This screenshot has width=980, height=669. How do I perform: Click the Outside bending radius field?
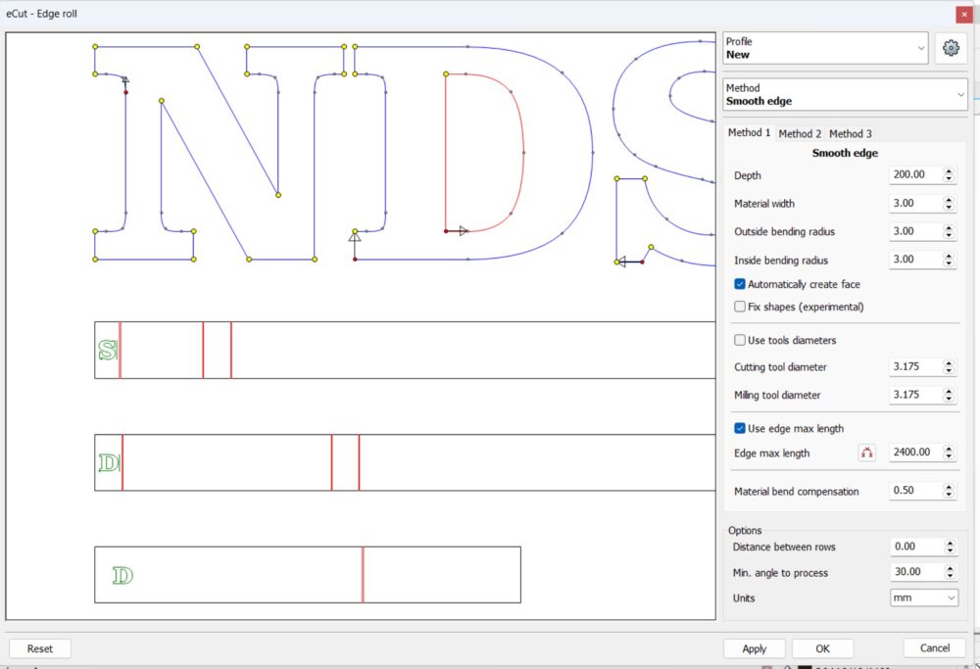click(913, 232)
